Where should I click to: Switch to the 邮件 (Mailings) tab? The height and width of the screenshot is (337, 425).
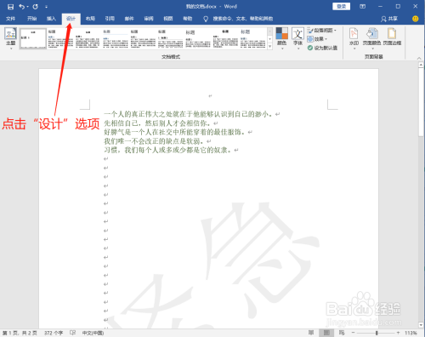129,19
